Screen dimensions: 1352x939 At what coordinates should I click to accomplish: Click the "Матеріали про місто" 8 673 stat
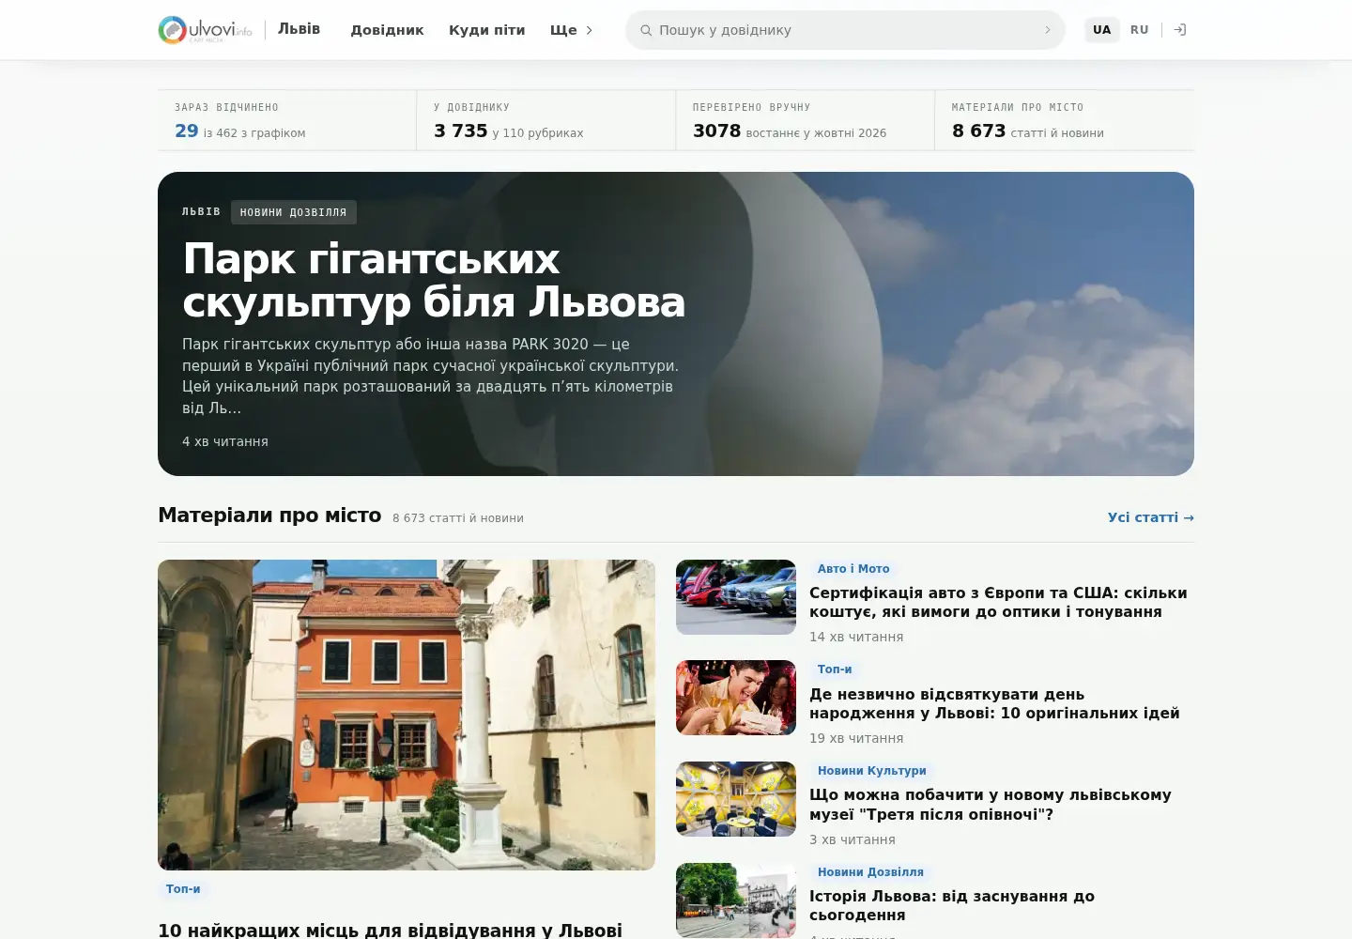(x=1065, y=120)
